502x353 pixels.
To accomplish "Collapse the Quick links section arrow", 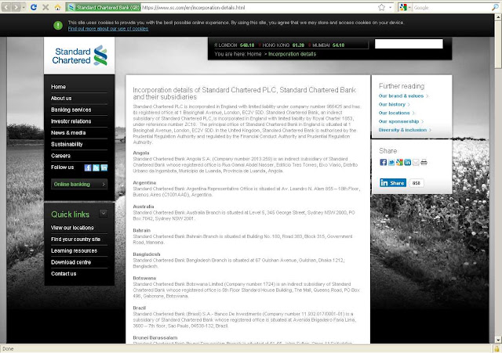I will click(x=104, y=213).
